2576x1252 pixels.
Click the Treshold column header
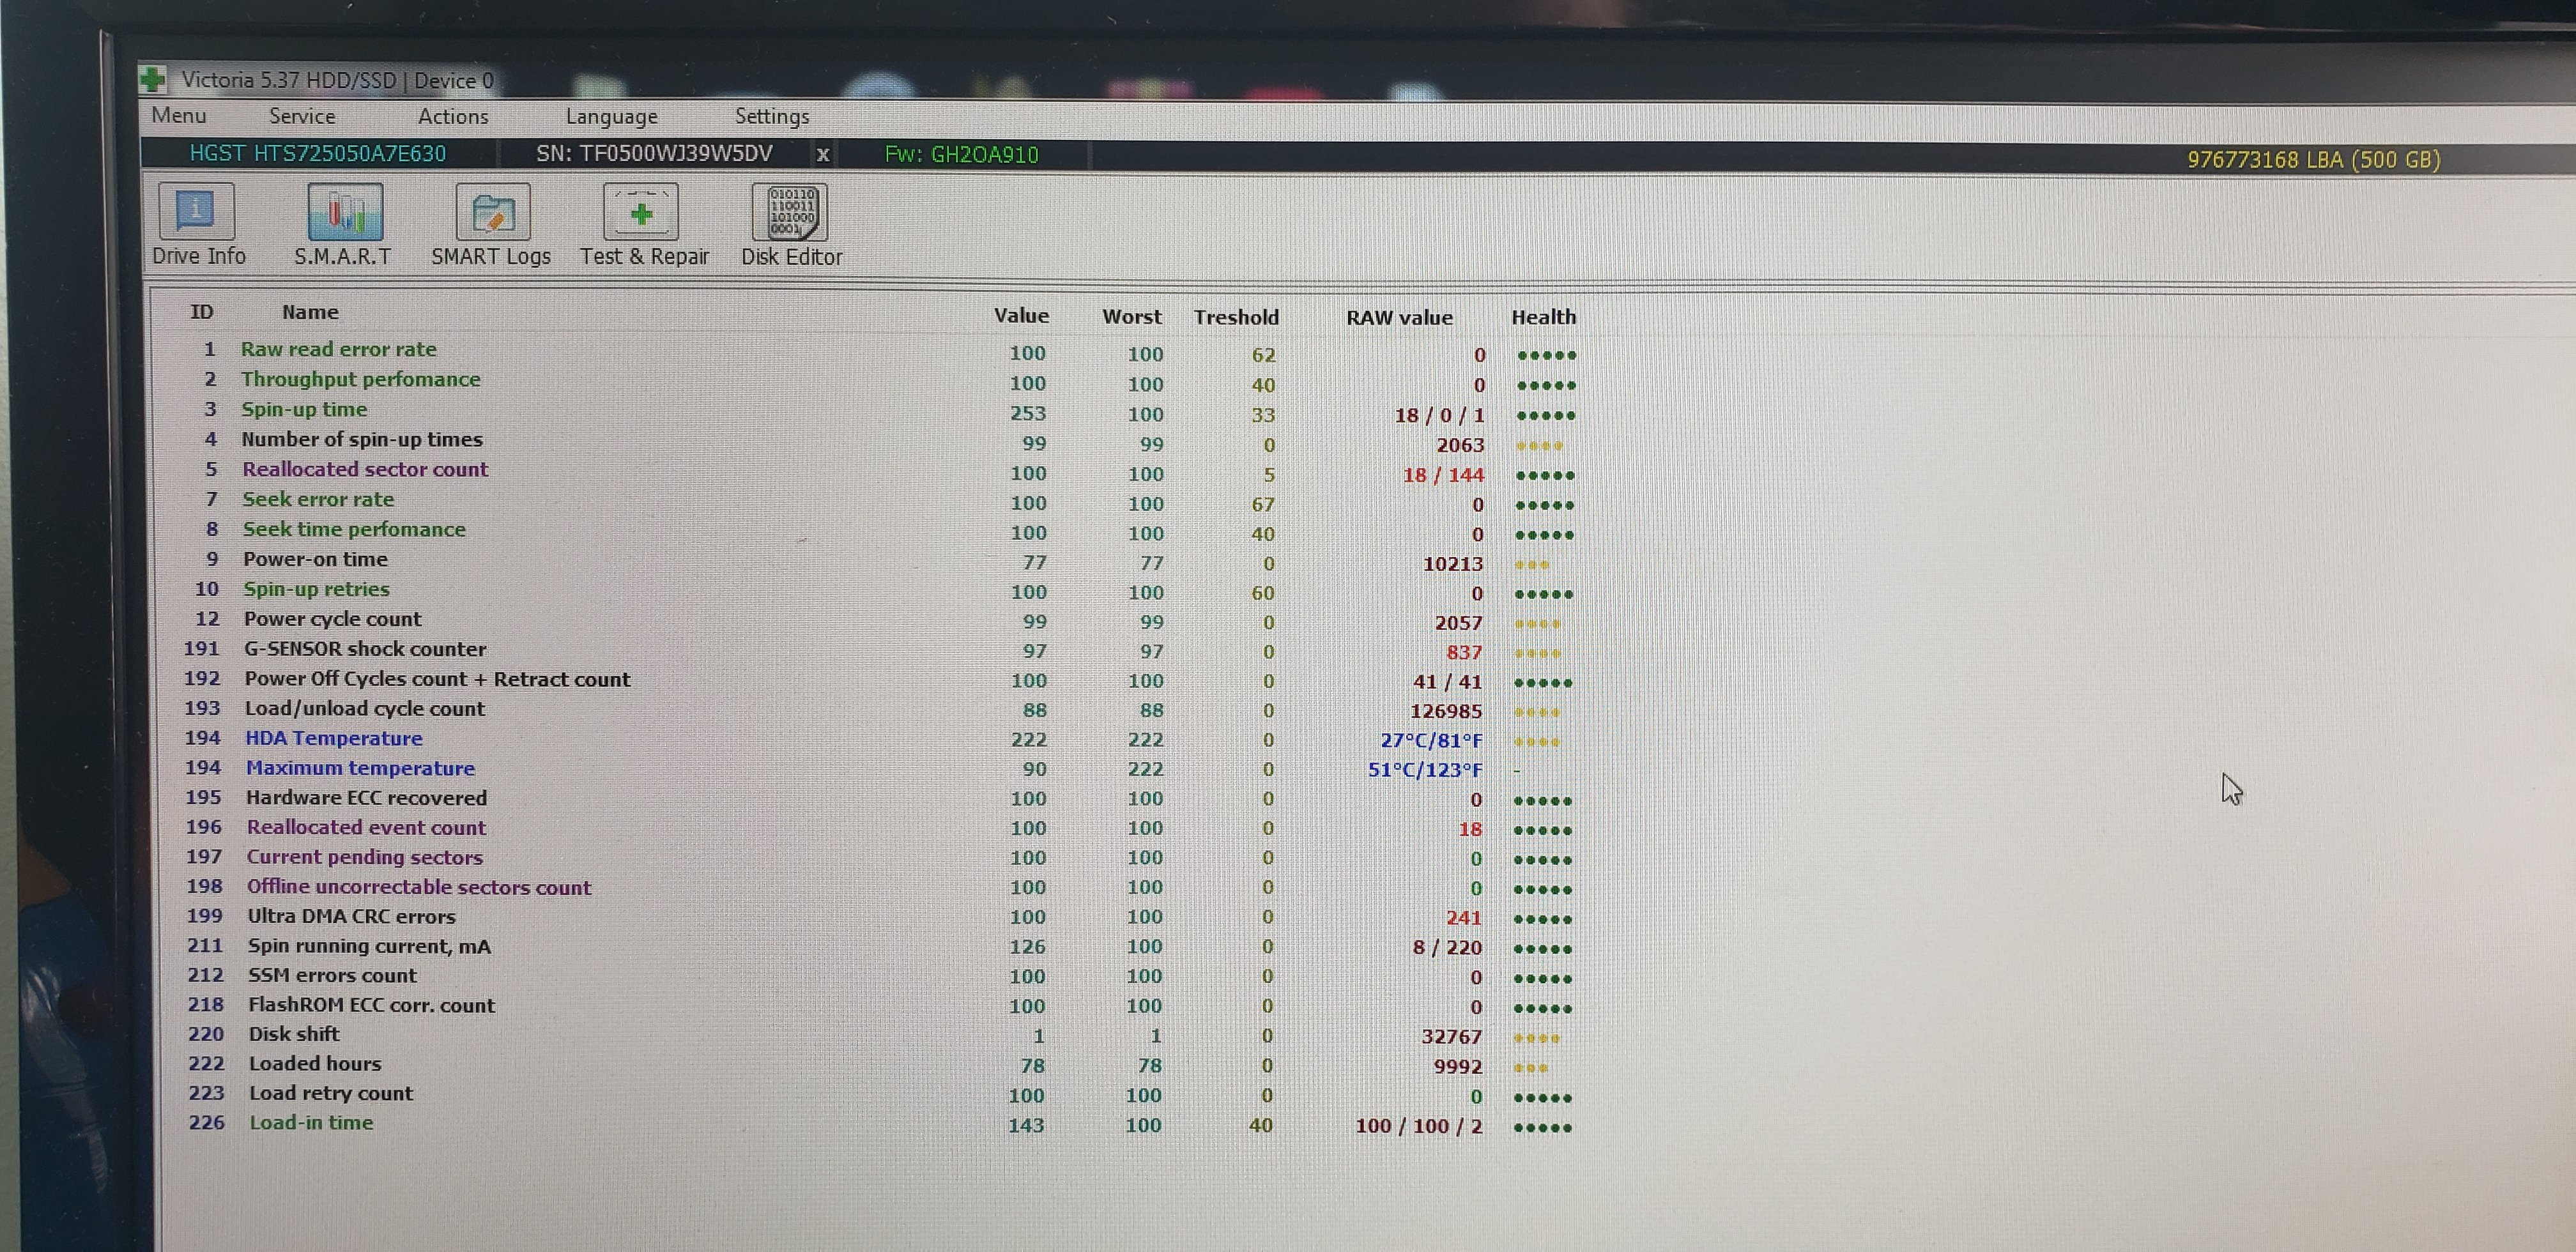point(1236,317)
